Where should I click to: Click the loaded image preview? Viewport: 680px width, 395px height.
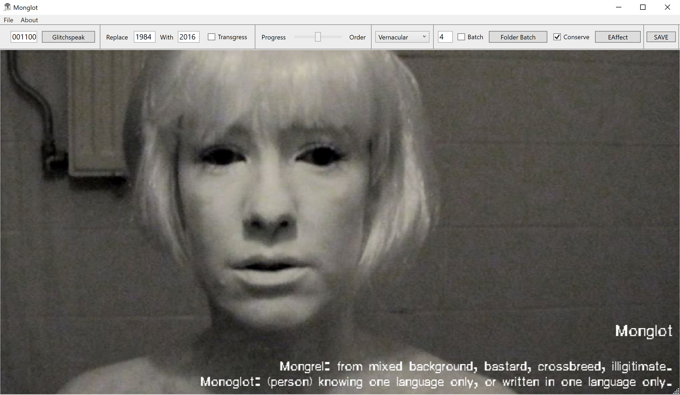coord(339,222)
